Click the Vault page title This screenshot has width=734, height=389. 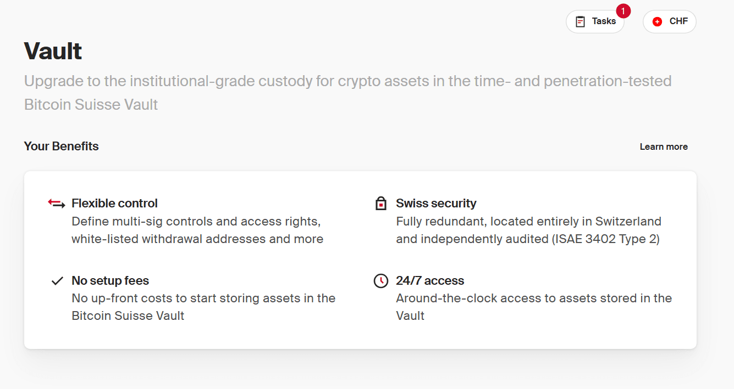53,52
